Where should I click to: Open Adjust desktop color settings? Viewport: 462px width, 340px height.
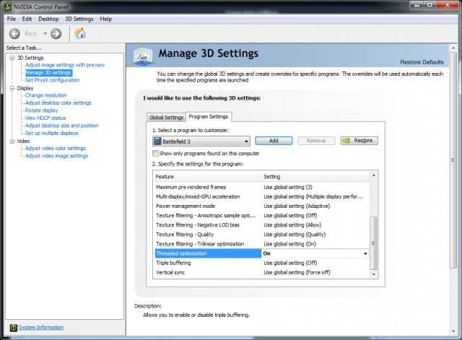[x=58, y=103]
